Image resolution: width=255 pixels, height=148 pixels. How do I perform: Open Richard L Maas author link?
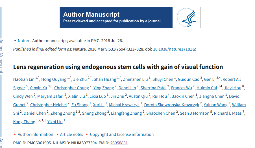click(228, 113)
